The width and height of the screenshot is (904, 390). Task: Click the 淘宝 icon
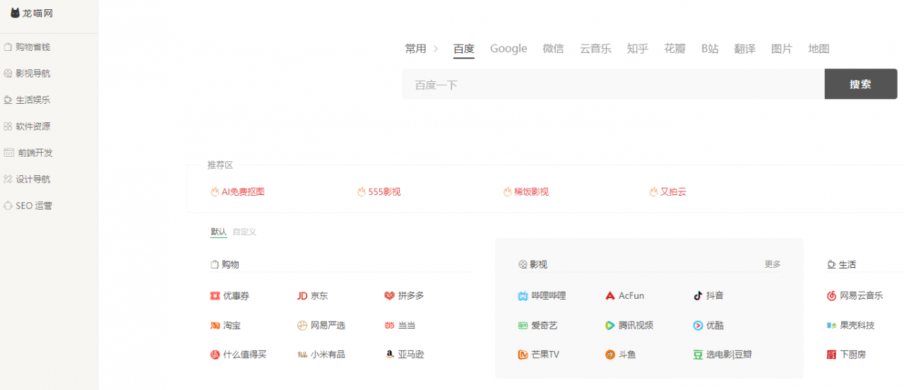[215, 326]
